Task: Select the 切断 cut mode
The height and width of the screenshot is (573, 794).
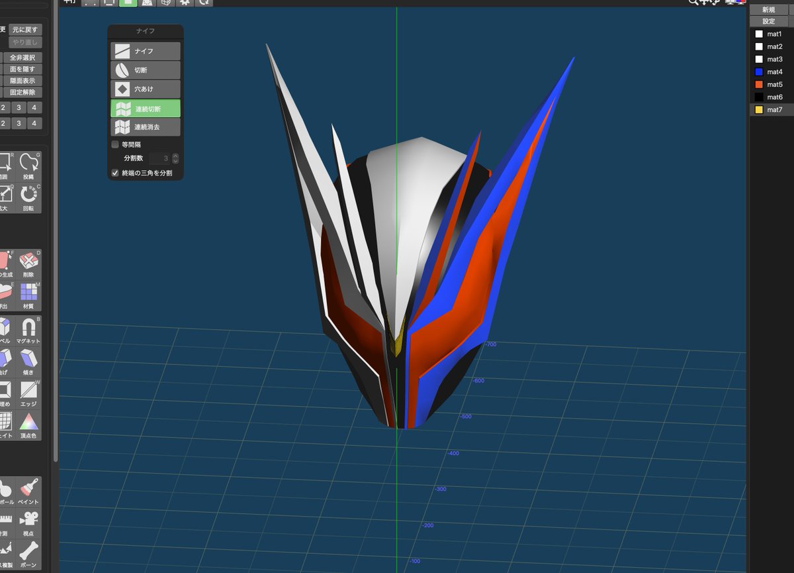Action: [x=146, y=70]
